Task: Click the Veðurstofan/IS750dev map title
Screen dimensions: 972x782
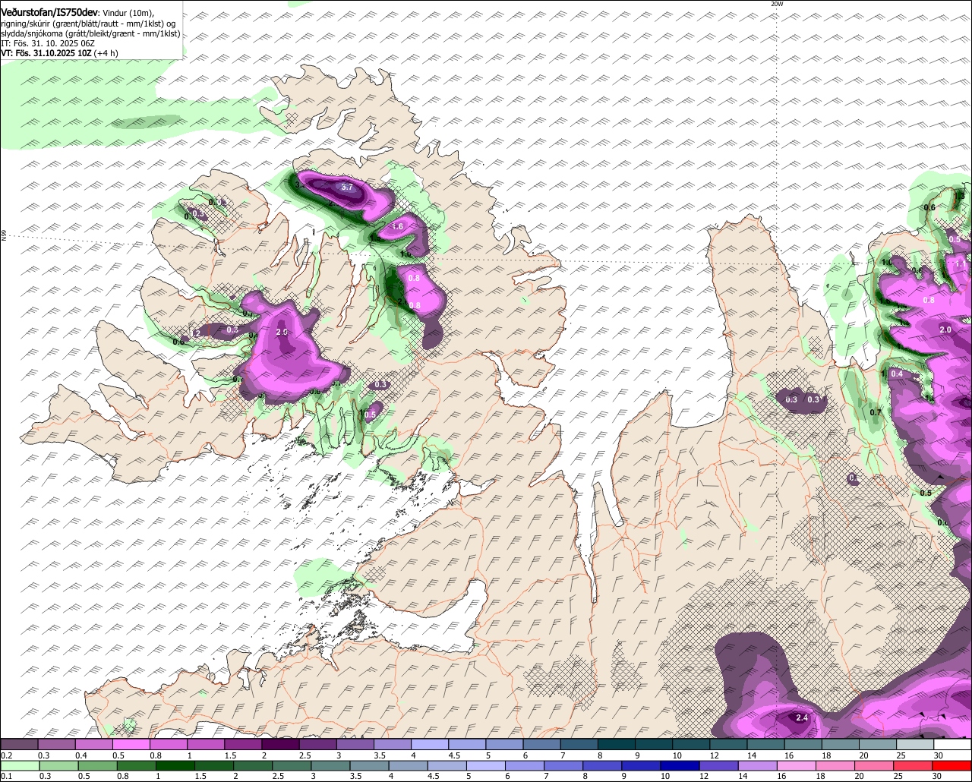Action: (49, 13)
